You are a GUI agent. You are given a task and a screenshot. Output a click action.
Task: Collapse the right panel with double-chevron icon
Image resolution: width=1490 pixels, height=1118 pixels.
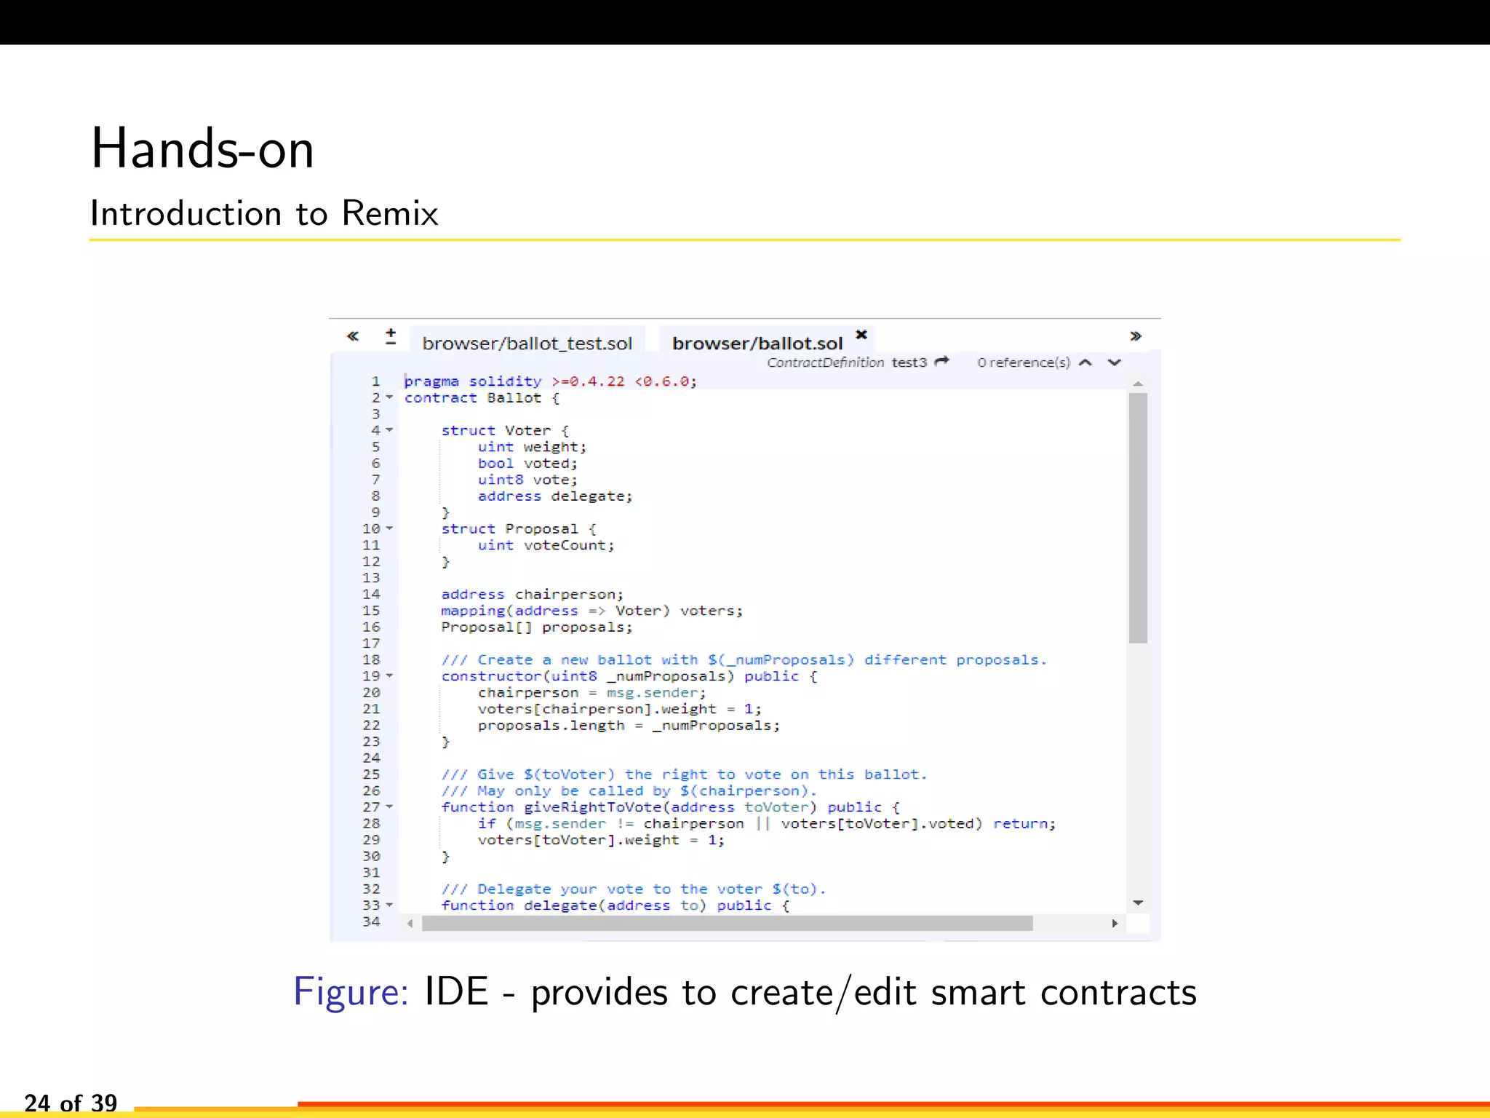point(1136,336)
